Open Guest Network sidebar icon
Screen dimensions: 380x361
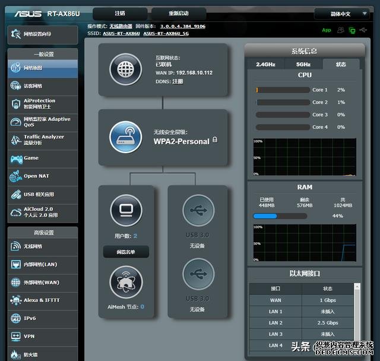[x=15, y=85]
